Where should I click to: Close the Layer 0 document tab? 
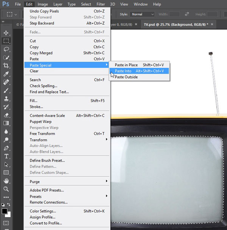pyautogui.click(x=136, y=24)
